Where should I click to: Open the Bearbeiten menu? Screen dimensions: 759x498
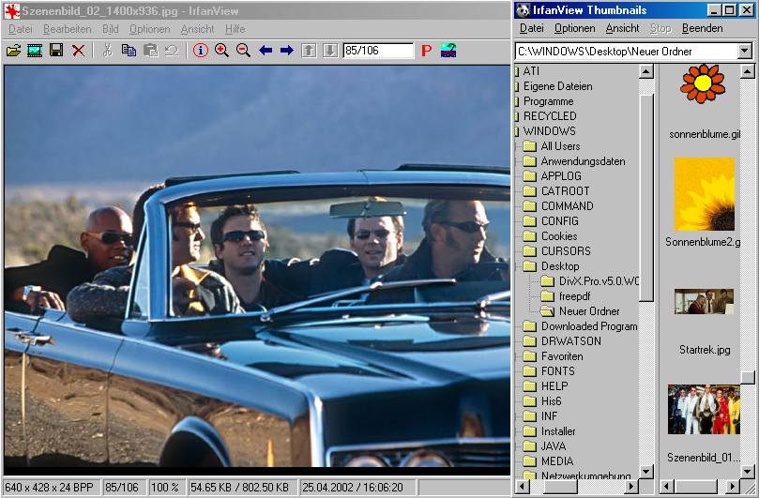click(x=68, y=29)
